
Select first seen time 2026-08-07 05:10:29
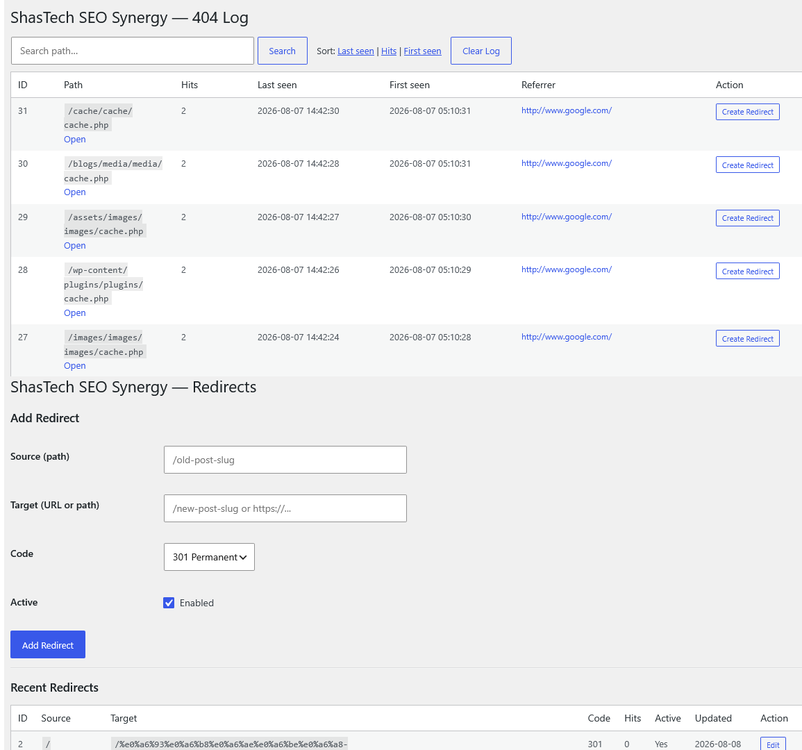430,269
